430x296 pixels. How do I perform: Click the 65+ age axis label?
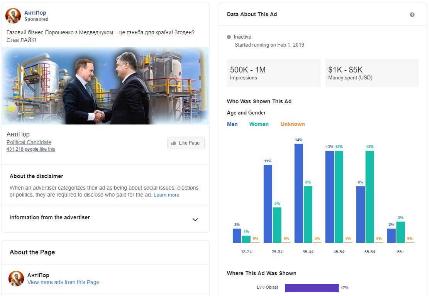pyautogui.click(x=401, y=252)
